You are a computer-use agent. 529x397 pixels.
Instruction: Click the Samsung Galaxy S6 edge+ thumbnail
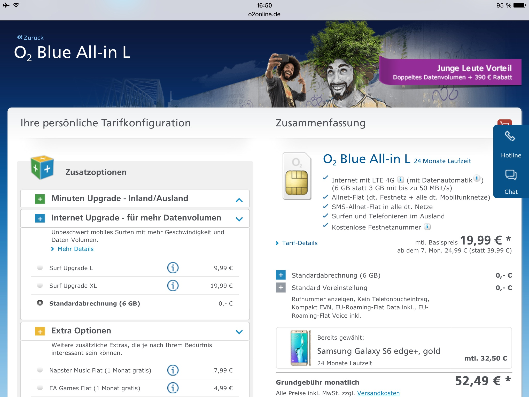pos(300,348)
